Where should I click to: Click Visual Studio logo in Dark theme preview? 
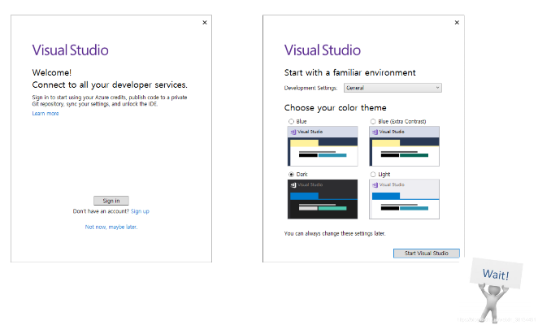click(293, 184)
